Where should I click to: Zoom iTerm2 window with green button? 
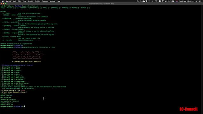click(x=6, y=3)
